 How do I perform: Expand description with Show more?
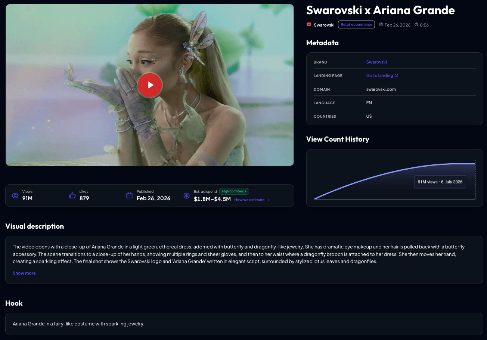point(24,273)
